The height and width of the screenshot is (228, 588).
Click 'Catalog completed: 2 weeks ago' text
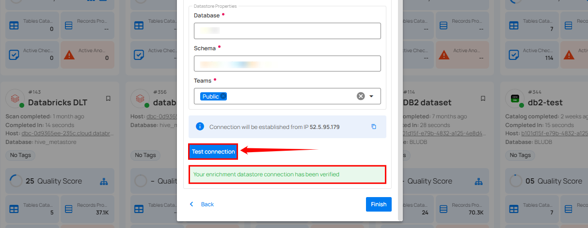click(546, 116)
